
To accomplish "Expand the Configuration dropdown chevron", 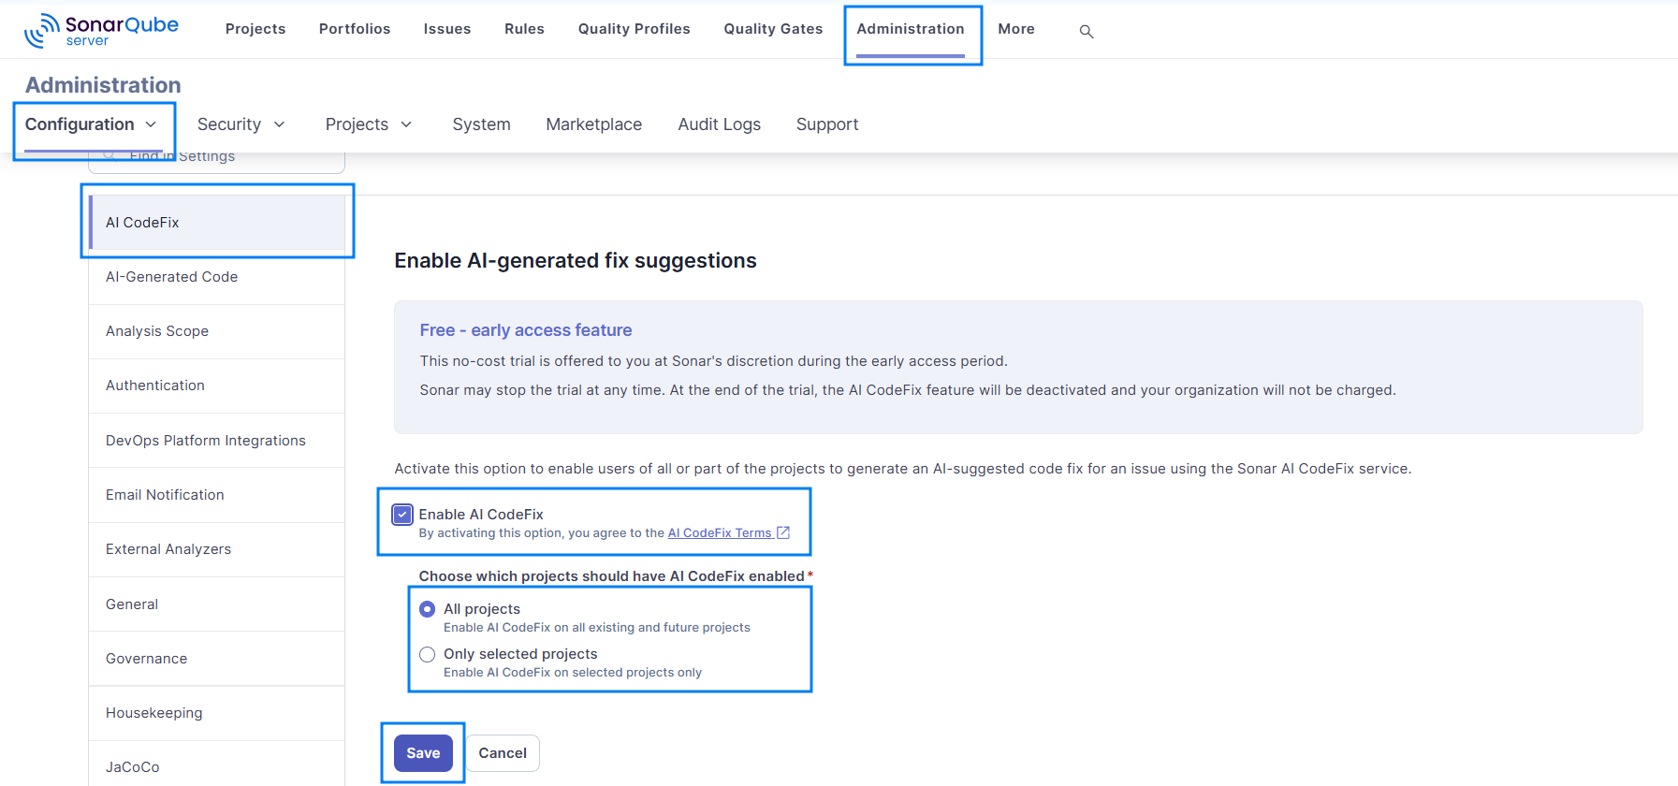I will click(151, 124).
